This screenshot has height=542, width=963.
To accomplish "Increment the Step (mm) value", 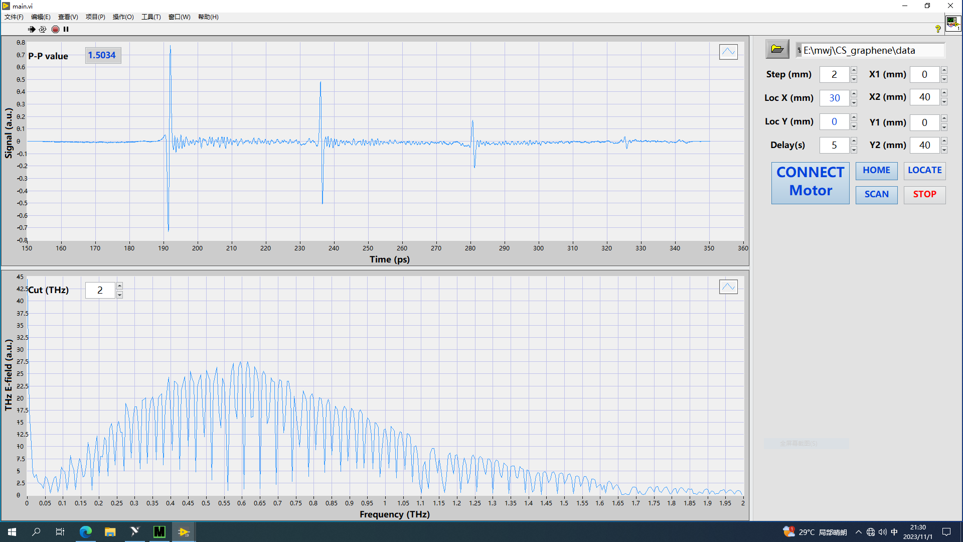I will pos(854,70).
